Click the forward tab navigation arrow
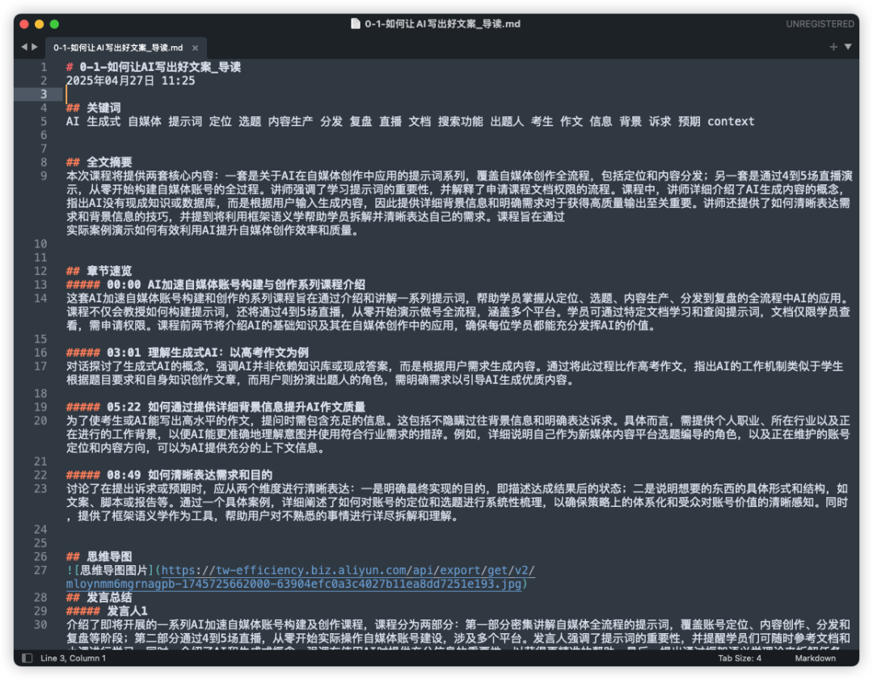This screenshot has height=680, width=873. [35, 48]
